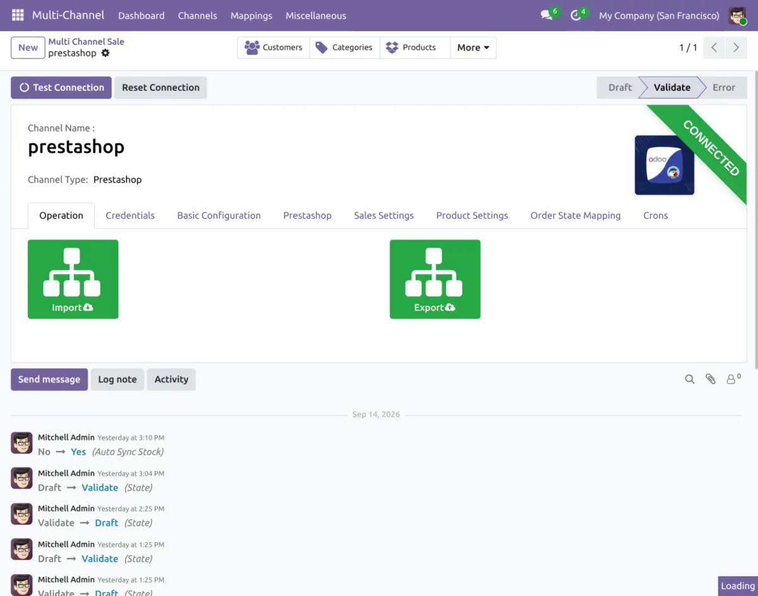Open the apps grid menu icon
The image size is (758, 596).
(x=18, y=15)
